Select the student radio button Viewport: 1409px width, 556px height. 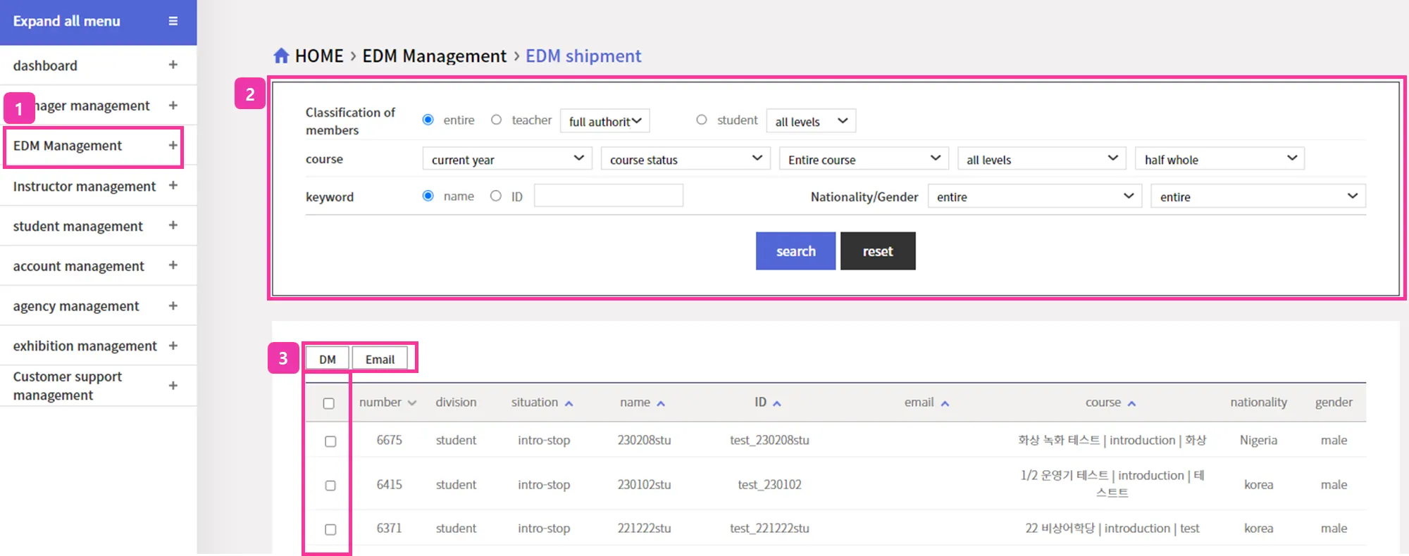702,120
